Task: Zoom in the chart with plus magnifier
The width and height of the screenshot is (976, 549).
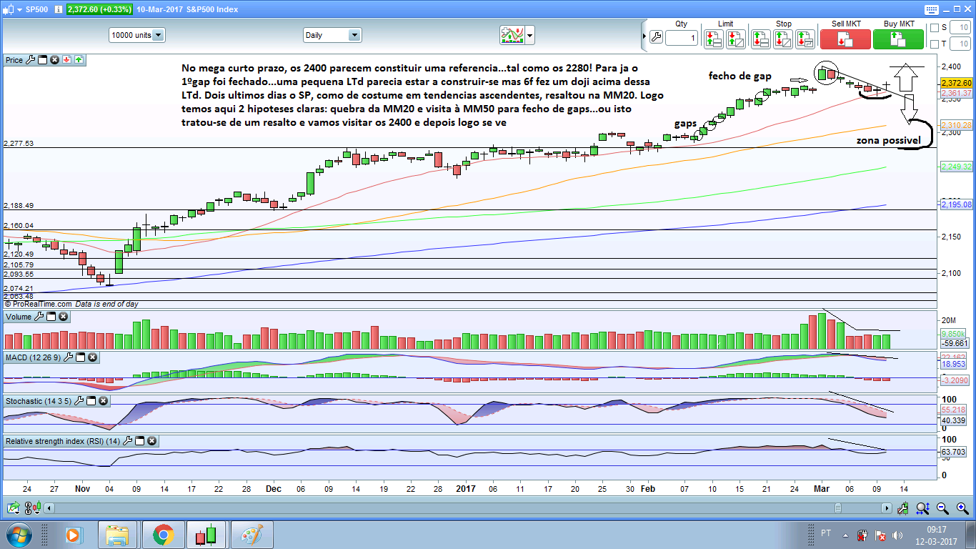Action: click(962, 508)
